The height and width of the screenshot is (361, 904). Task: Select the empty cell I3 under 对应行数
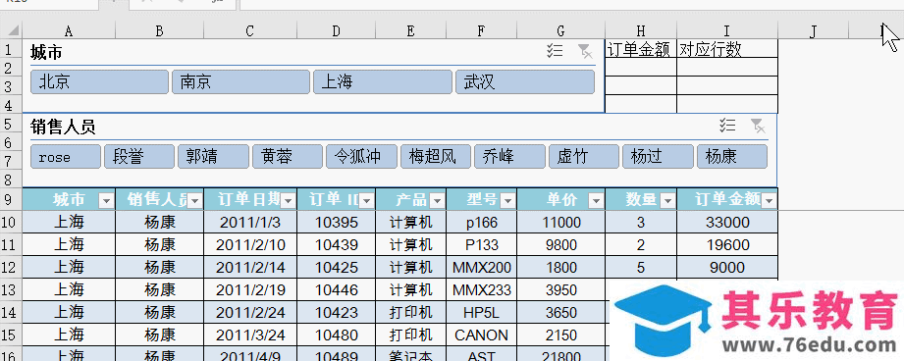[727, 85]
